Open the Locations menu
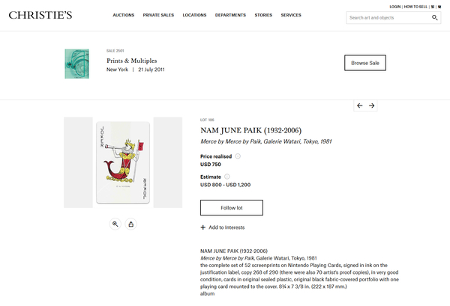 pyautogui.click(x=194, y=15)
